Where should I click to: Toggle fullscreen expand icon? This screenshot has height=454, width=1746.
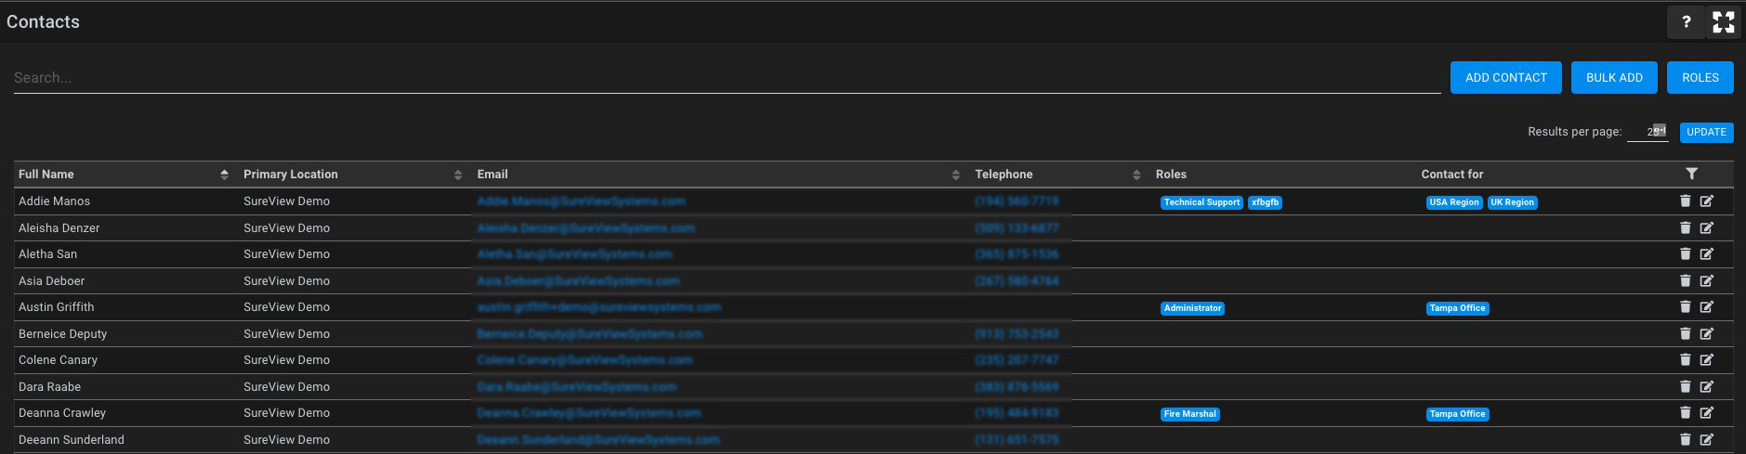[1724, 22]
